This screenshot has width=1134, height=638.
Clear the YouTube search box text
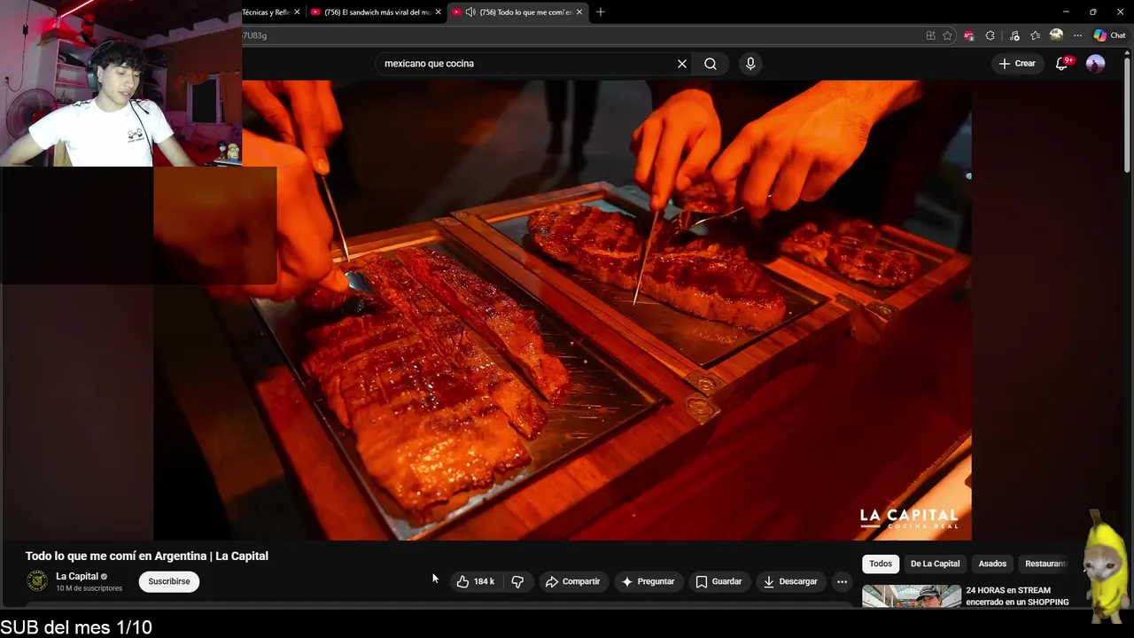682,64
